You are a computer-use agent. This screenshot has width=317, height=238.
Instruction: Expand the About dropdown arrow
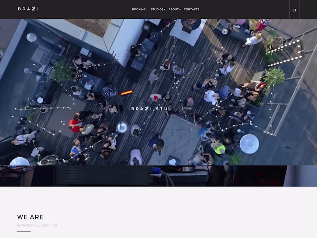pyautogui.click(x=180, y=9)
